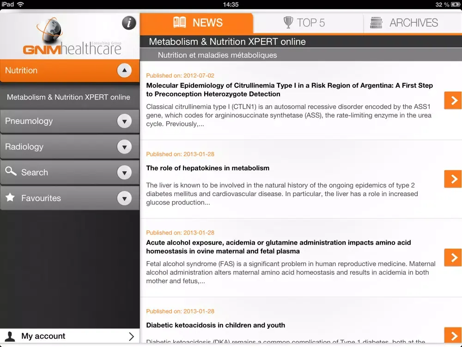Collapse the Nutrition section arrow
This screenshot has width=462, height=347.
coord(124,70)
